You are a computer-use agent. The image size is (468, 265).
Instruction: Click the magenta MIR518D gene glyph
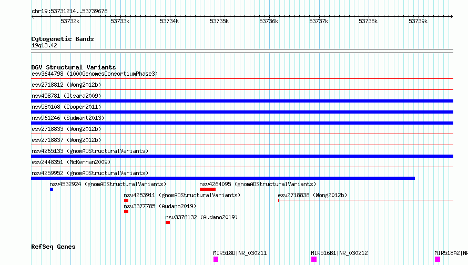[x=216, y=259]
